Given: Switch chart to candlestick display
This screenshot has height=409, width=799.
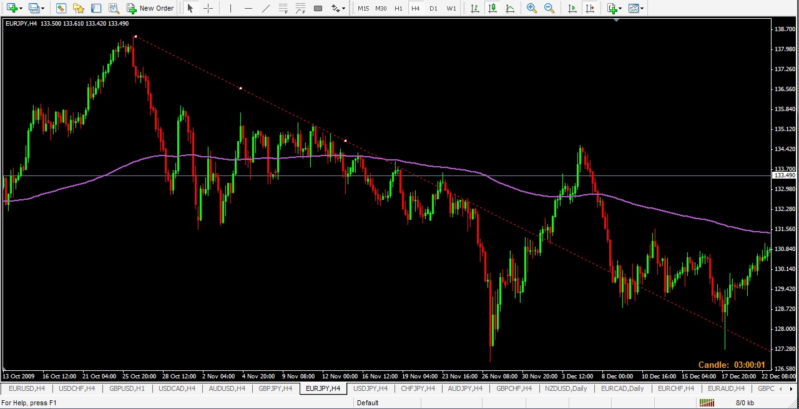Looking at the screenshot, I should (493, 8).
